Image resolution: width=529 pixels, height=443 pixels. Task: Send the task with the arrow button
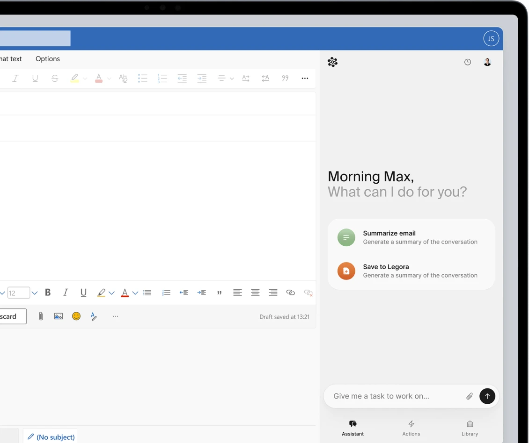click(487, 396)
